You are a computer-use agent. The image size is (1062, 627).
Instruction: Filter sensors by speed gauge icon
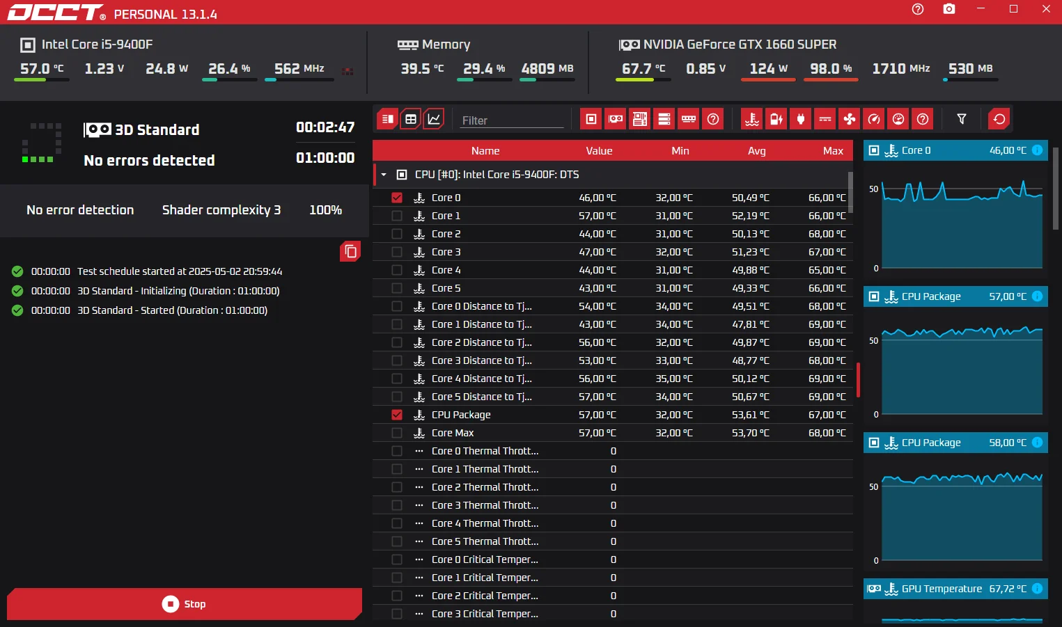pyautogui.click(x=874, y=119)
